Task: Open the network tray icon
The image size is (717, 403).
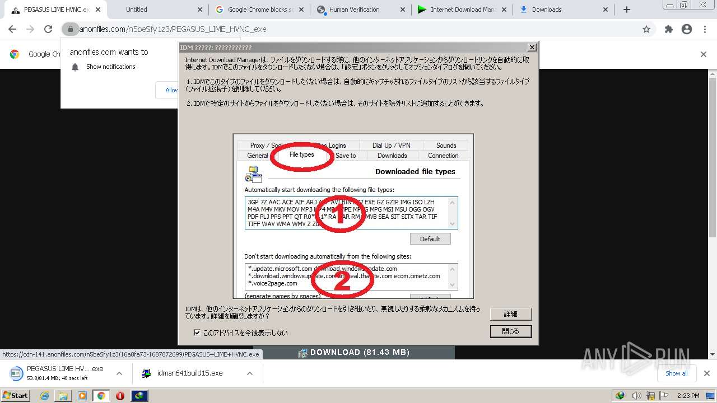Action: click(x=650, y=396)
